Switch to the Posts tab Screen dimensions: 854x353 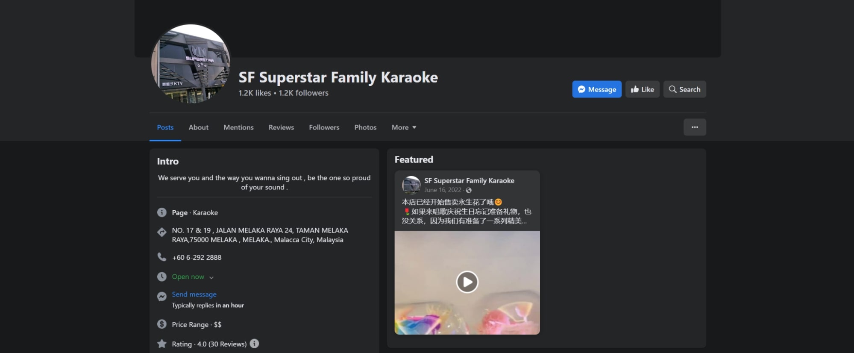pos(165,127)
